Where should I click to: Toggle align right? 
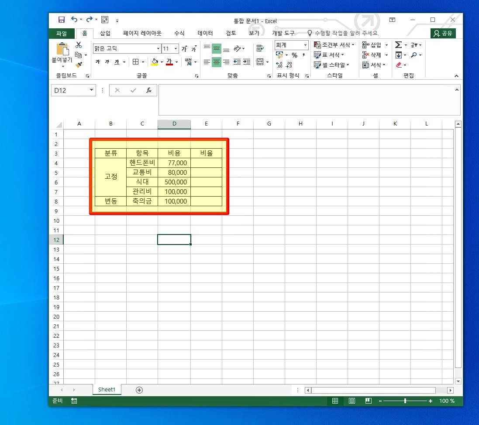point(226,62)
